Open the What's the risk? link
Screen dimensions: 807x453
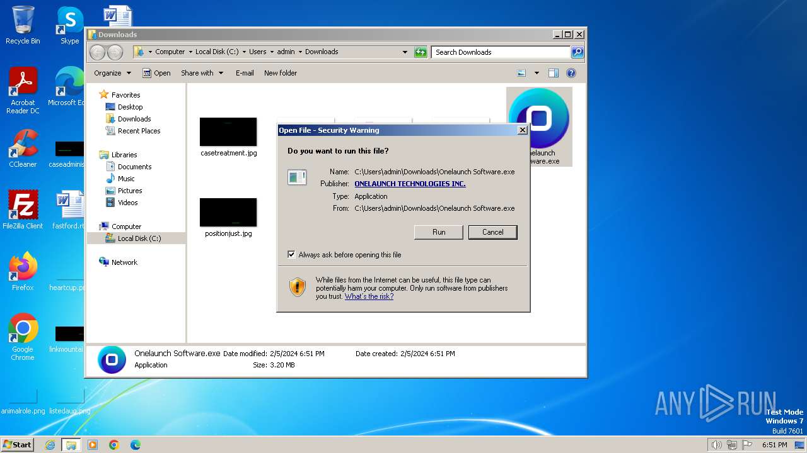[x=369, y=296]
